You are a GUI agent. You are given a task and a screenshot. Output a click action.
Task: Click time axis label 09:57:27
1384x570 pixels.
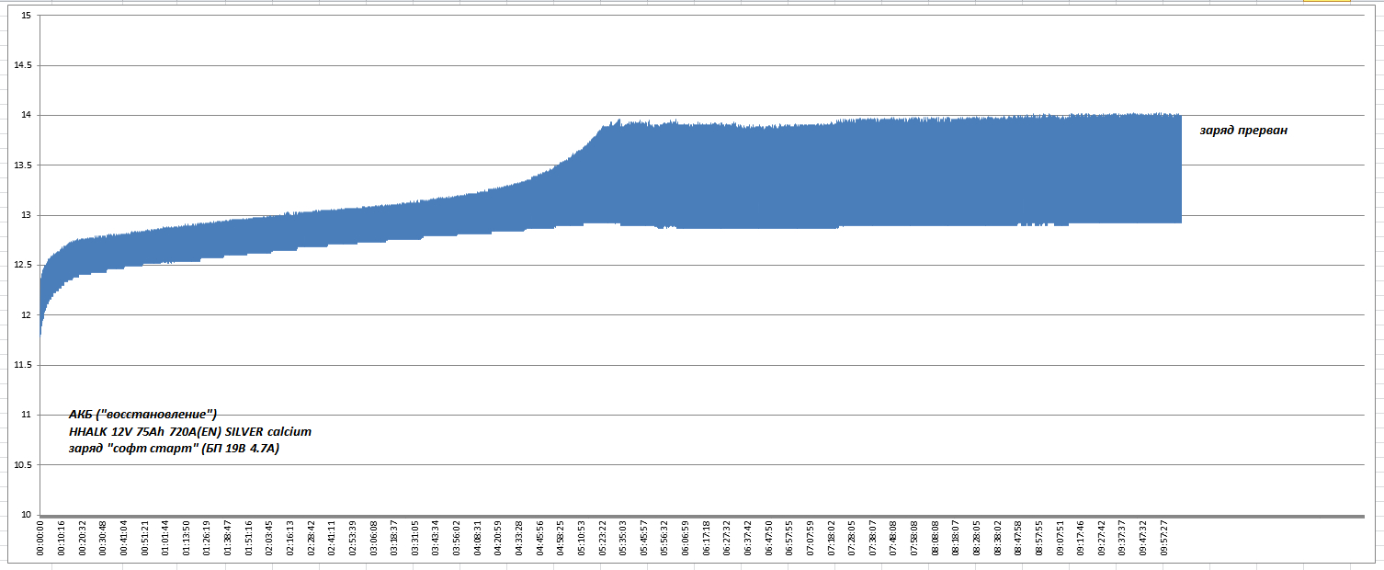[1164, 538]
